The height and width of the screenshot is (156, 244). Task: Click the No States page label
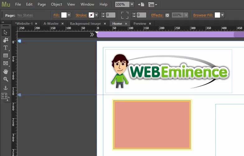[25, 15]
